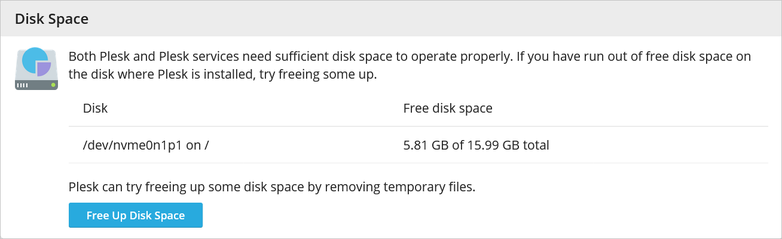Select the Disk Space panel heading
Viewport: 782px width, 239px height.
point(51,19)
